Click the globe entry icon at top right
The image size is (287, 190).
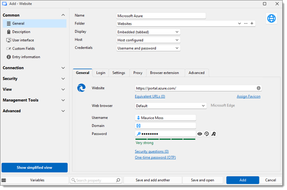point(271,18)
